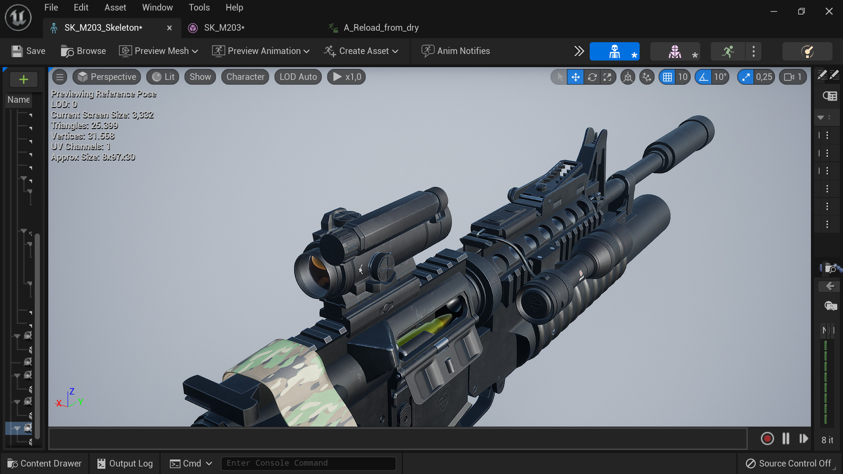Click the left pencil edit icon
This screenshot has height=474, width=843.
(x=822, y=75)
